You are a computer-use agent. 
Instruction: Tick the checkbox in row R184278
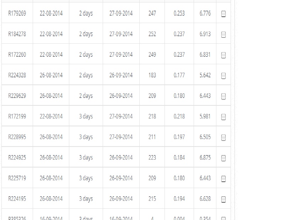pos(223,34)
